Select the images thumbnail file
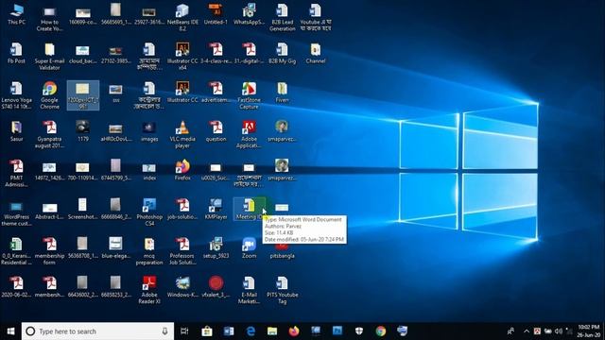This screenshot has width=605, height=340. [x=149, y=131]
